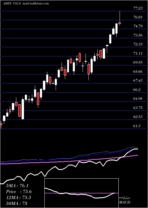
Task: Click the 64.98 price axis label
Action: [138, 99]
